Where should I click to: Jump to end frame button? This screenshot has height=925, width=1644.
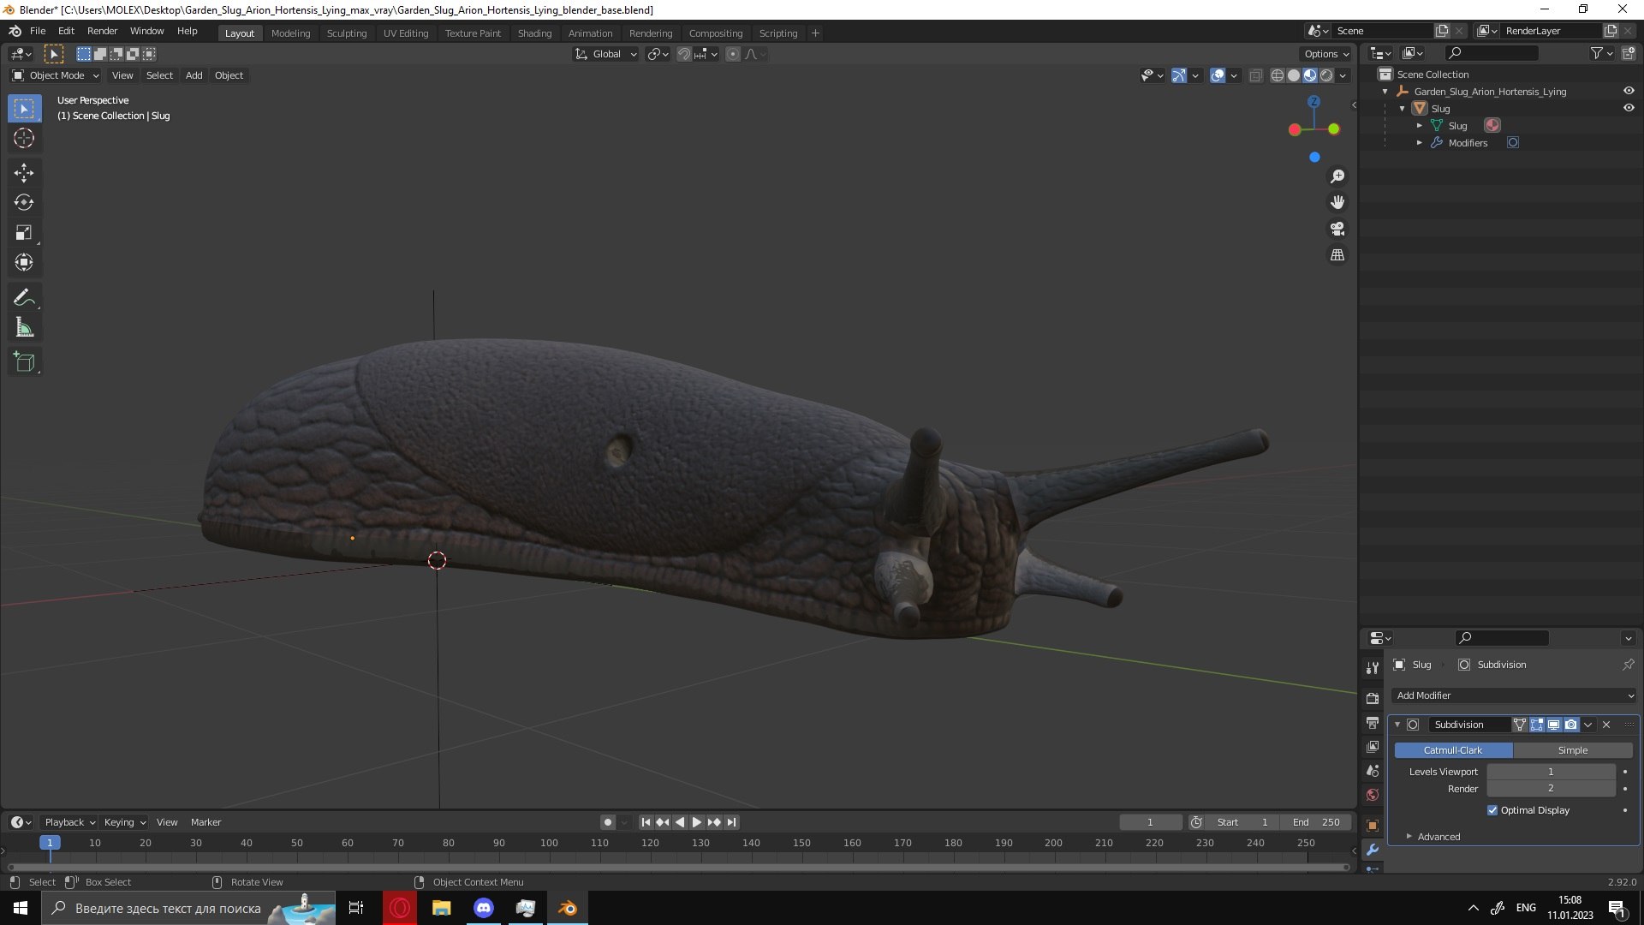(x=731, y=822)
